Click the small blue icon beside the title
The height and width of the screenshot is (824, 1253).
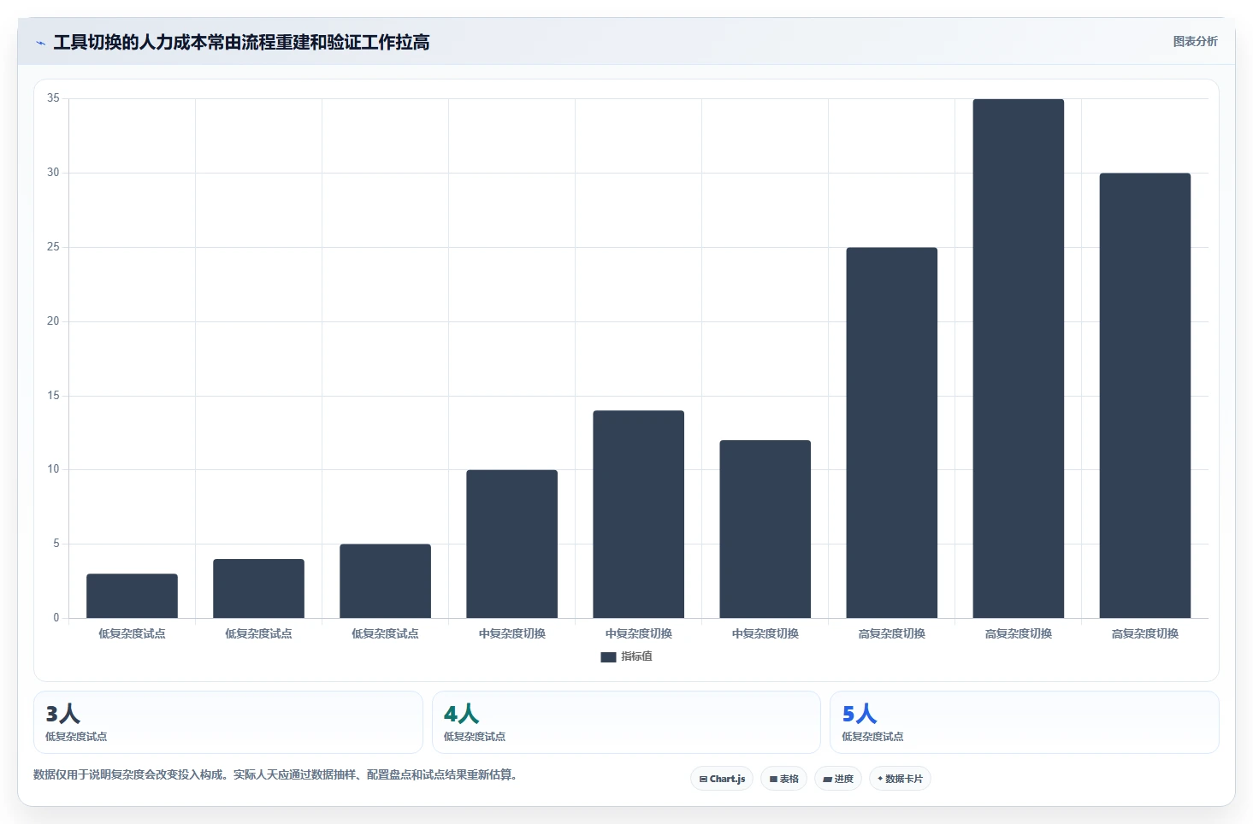click(x=40, y=43)
